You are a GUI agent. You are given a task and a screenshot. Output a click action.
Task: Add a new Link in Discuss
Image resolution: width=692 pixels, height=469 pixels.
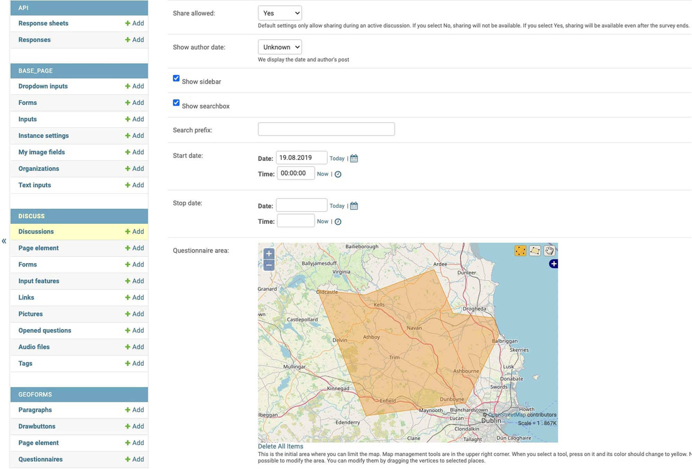[x=134, y=298]
